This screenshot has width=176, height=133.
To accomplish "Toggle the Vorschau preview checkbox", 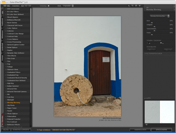I will click(x=49, y=6).
